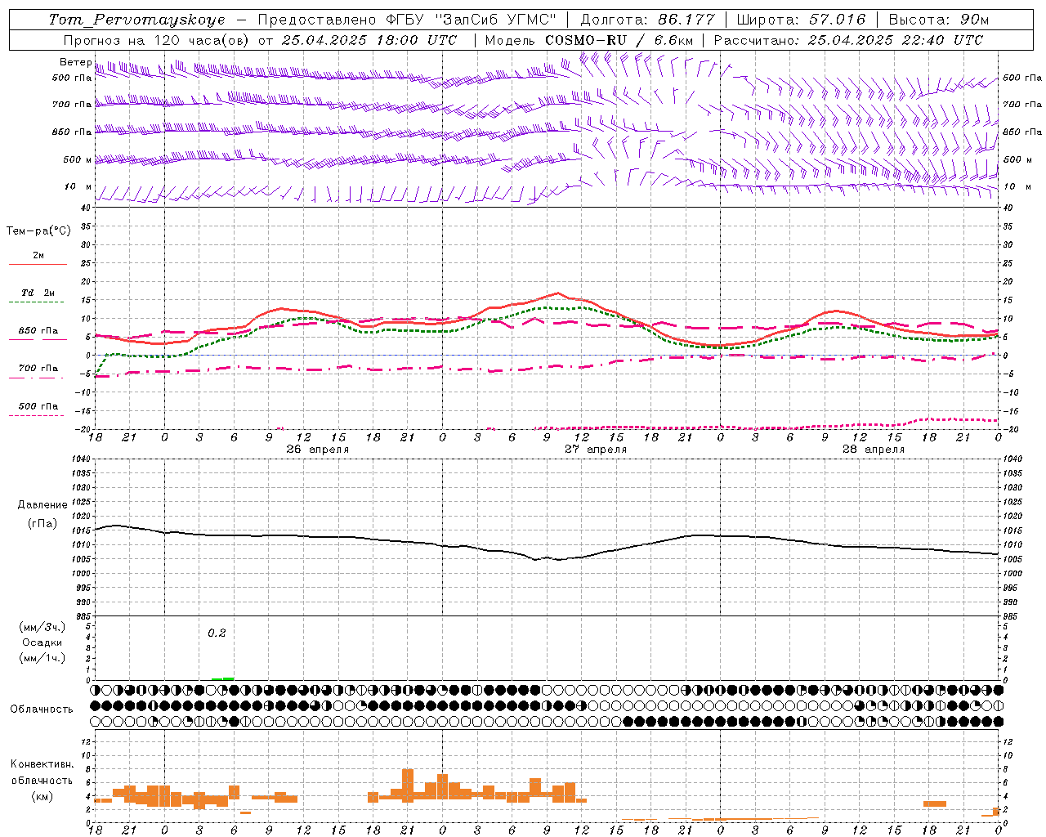
Task: Click the '(мм/1ч.)' precipitation unit label
Action: (42, 658)
